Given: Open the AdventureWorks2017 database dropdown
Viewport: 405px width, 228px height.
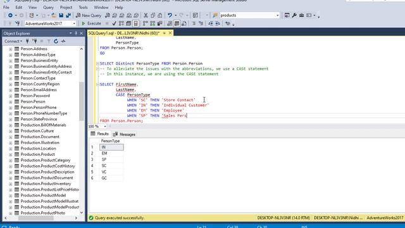Looking at the screenshot, I should (x=74, y=23).
